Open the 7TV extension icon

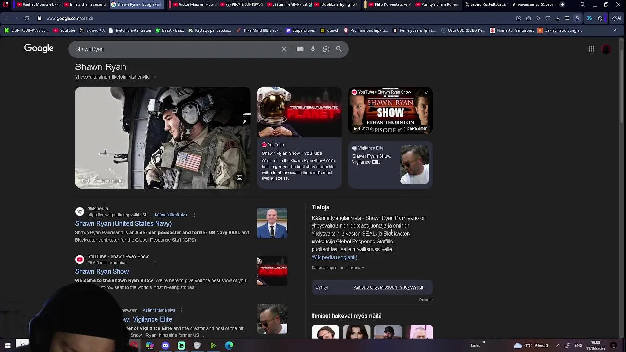click(589, 18)
